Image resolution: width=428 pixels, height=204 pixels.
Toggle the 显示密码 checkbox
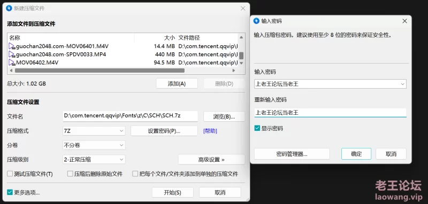point(257,128)
